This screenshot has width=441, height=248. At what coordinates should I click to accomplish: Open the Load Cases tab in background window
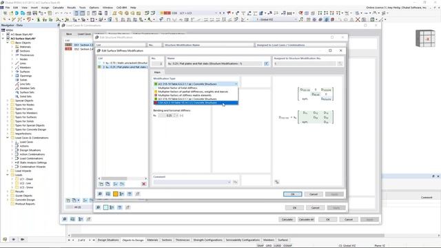coord(84,34)
